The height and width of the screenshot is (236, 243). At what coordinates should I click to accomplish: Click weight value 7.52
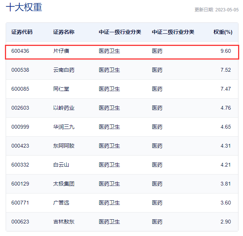[x=226, y=70]
